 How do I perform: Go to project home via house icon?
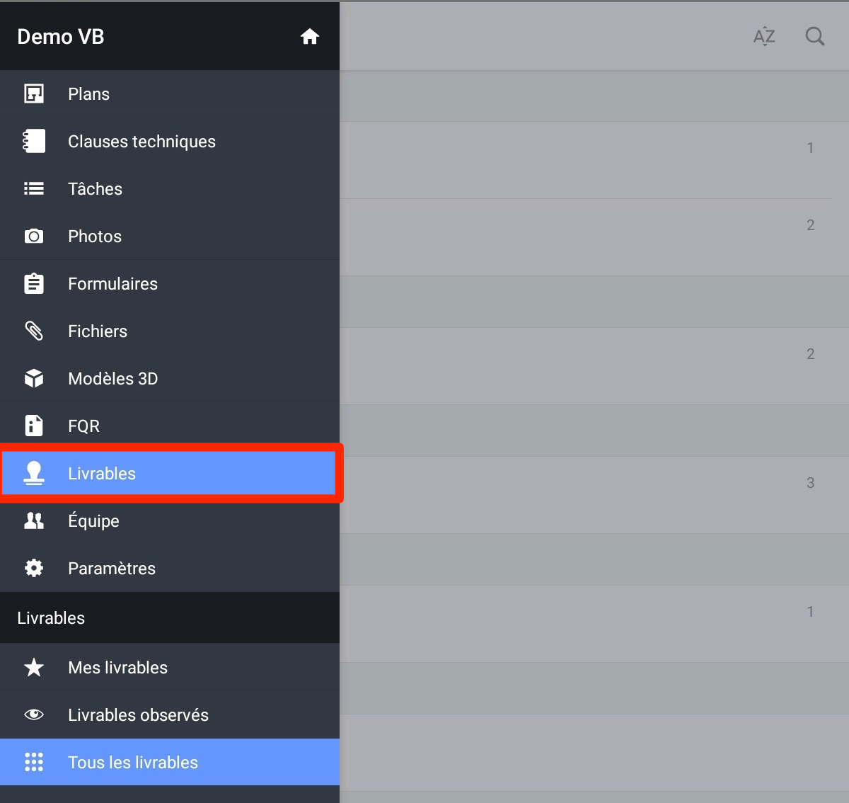click(x=310, y=37)
